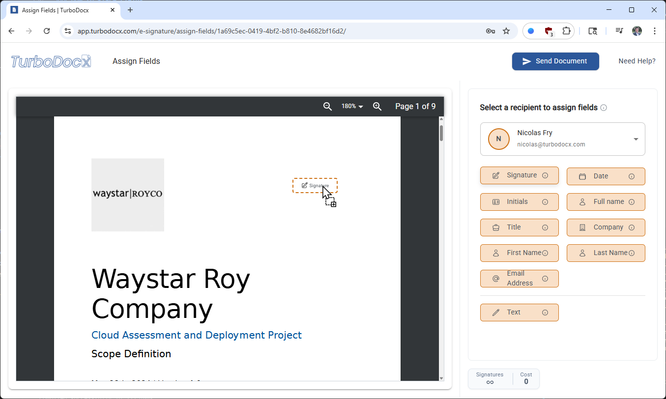Select the Date field button
Screen dimensions: 666x399
click(606, 176)
